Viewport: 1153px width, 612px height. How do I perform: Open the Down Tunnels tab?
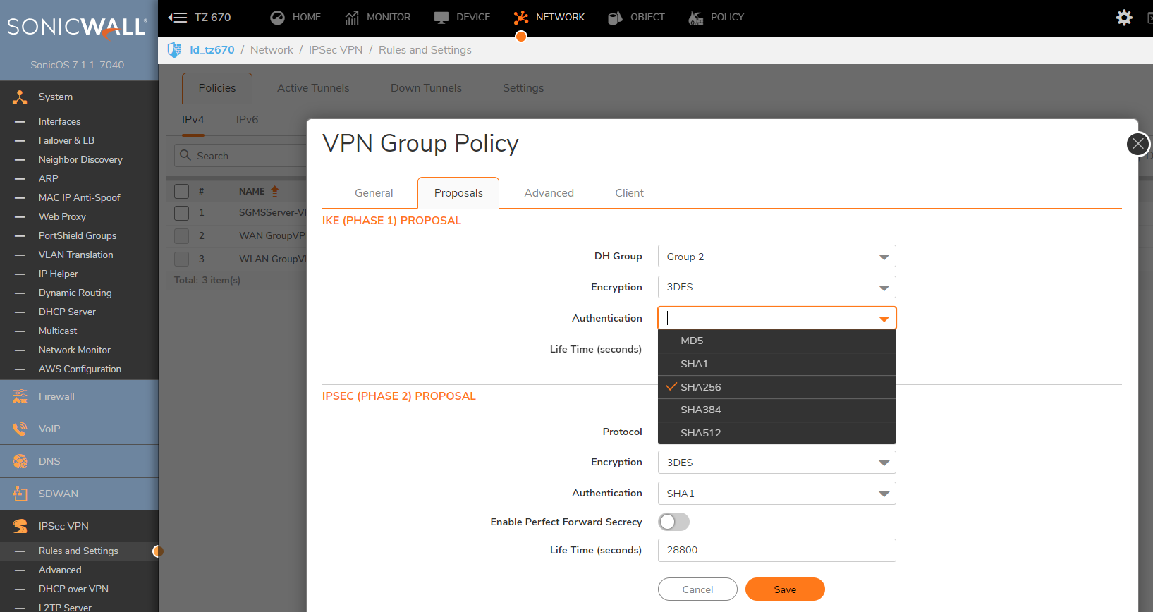click(x=426, y=88)
